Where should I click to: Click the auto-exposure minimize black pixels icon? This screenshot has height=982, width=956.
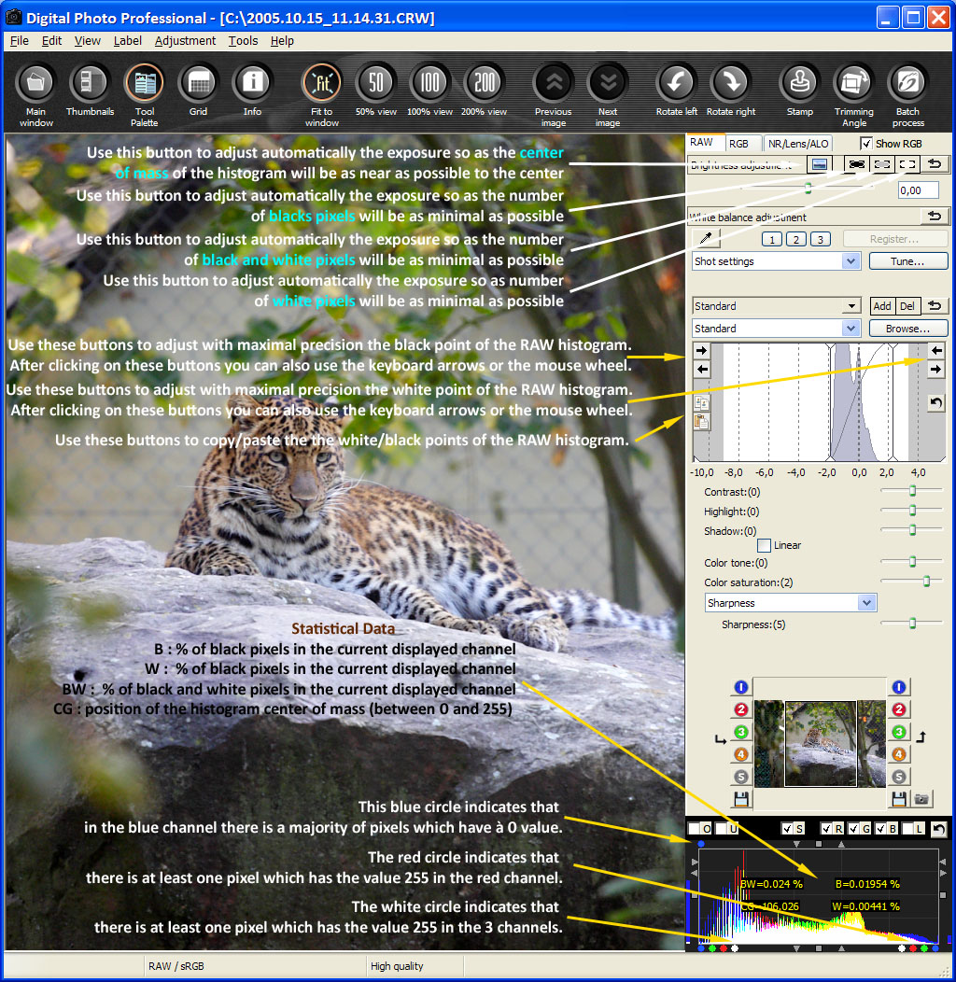click(856, 164)
